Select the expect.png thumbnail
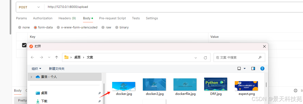Viewport: 303px width, 104px height. [246, 85]
